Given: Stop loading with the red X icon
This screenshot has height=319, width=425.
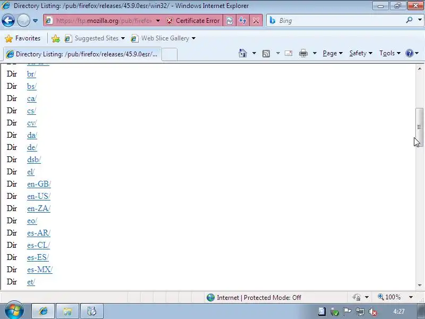Looking at the screenshot, I should [x=256, y=21].
